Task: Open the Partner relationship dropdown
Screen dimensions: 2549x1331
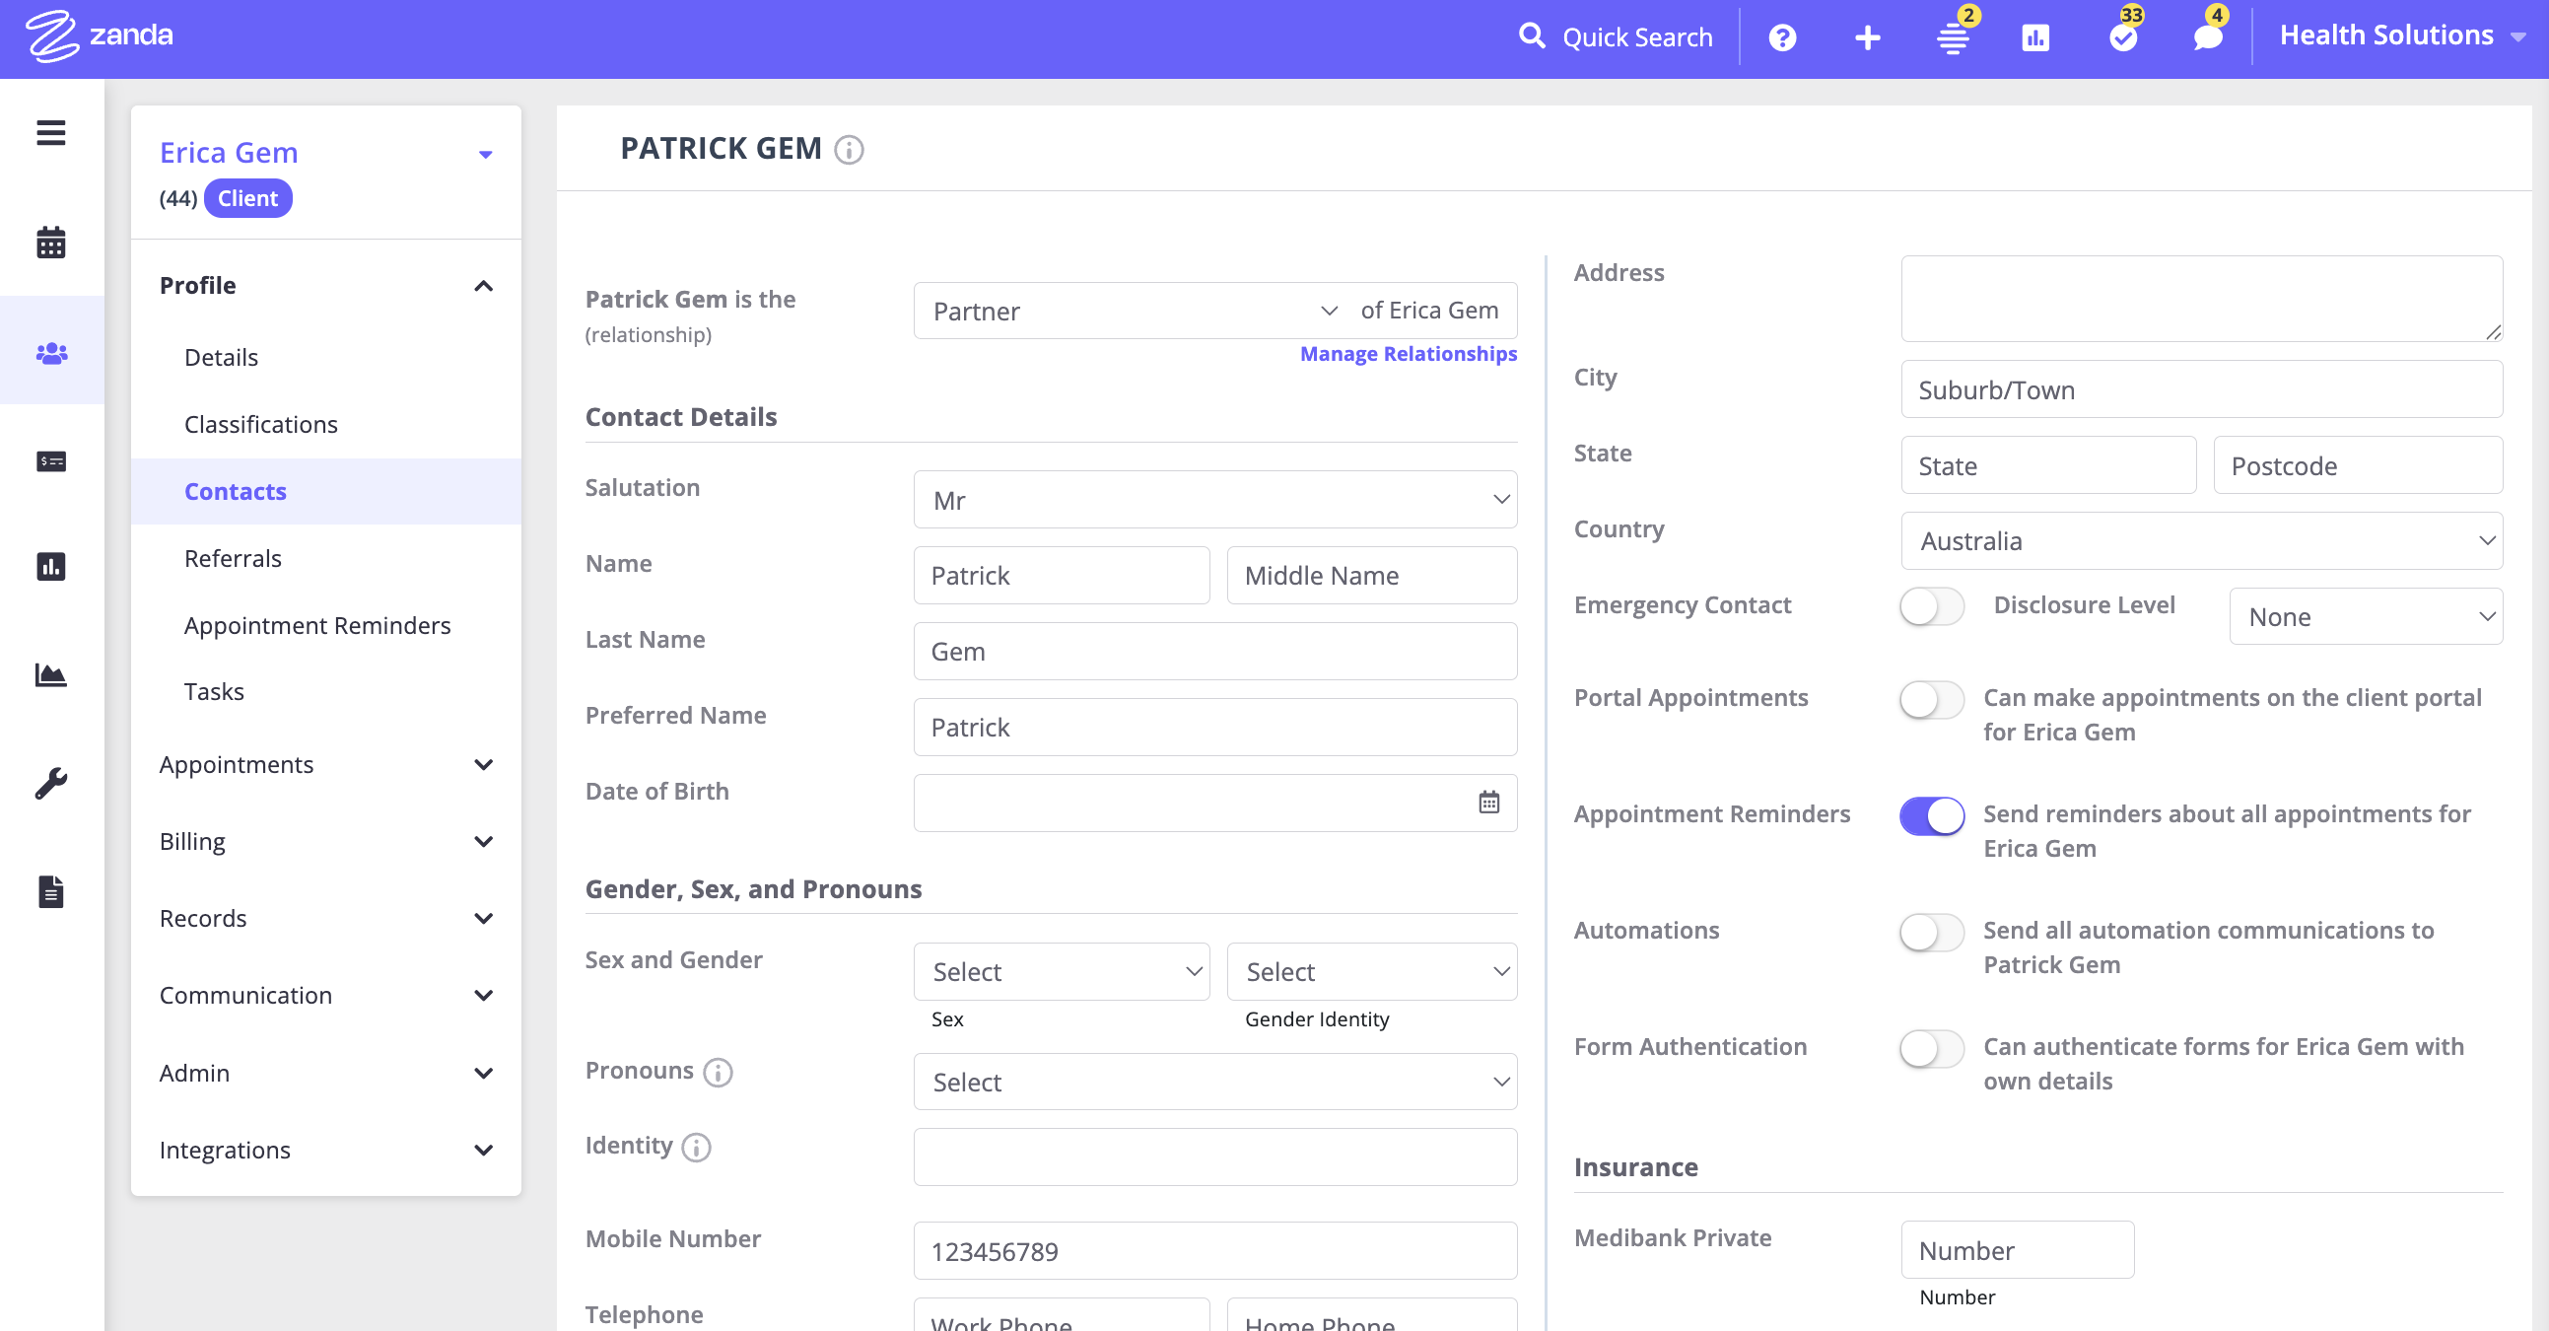Action: click(x=1134, y=311)
